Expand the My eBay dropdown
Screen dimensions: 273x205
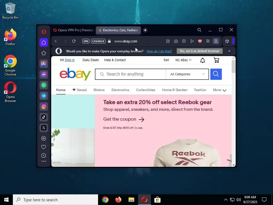(183, 60)
